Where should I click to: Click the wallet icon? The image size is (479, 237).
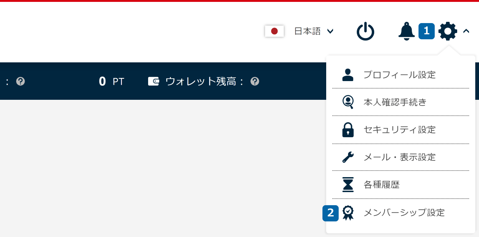pyautogui.click(x=154, y=81)
